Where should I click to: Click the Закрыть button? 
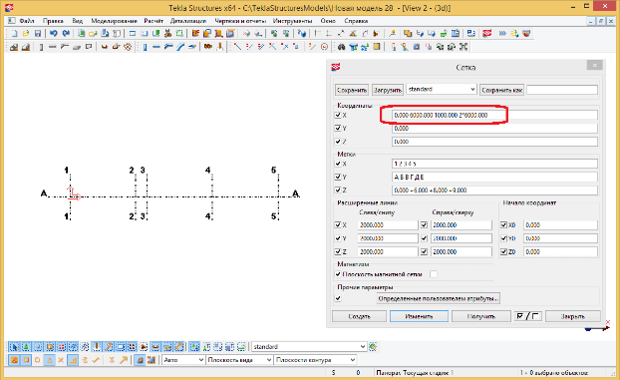click(573, 316)
